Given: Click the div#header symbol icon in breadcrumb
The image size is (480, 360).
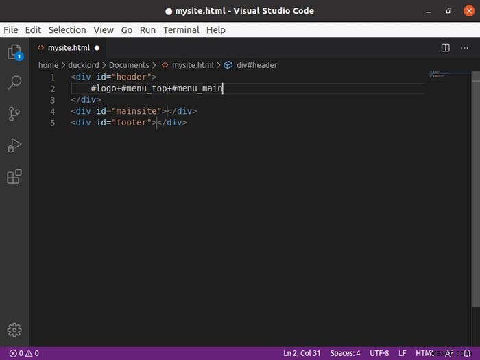Looking at the screenshot, I should (x=228, y=65).
